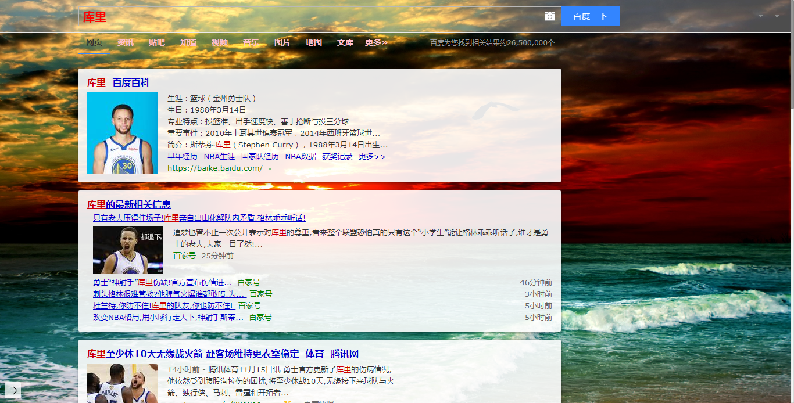Expand the 更多» menu
794x403 pixels.
(x=376, y=42)
